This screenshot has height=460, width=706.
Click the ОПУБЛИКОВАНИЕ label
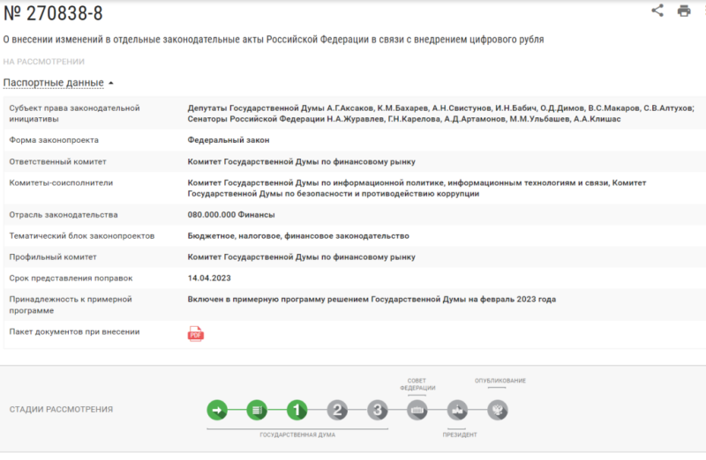[x=499, y=381]
